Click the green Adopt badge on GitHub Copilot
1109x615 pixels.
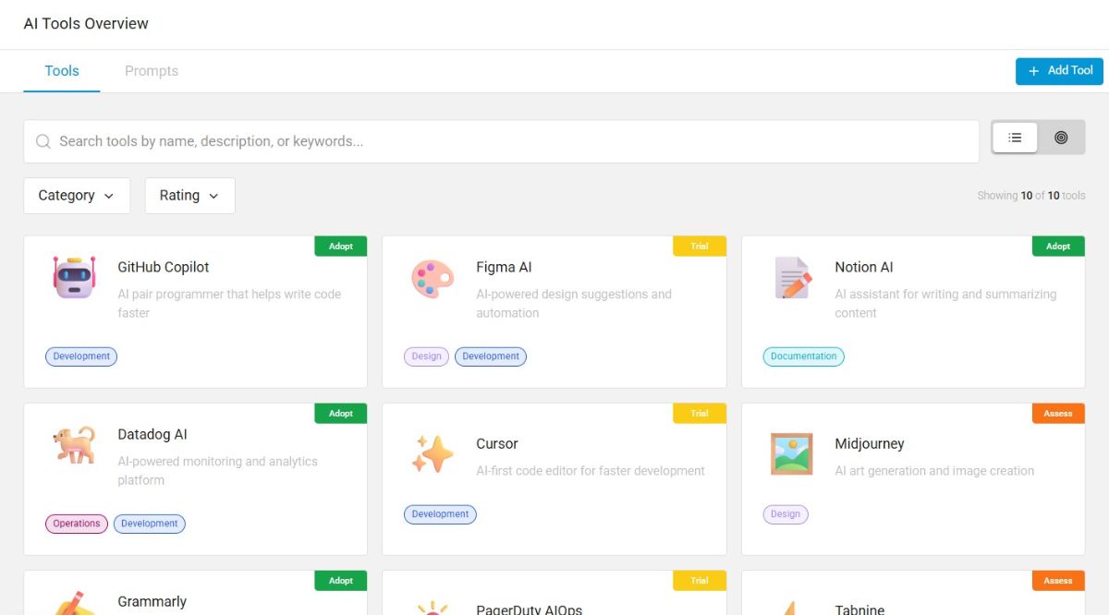point(341,247)
